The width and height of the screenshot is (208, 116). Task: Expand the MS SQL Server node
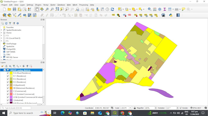click(2, 57)
